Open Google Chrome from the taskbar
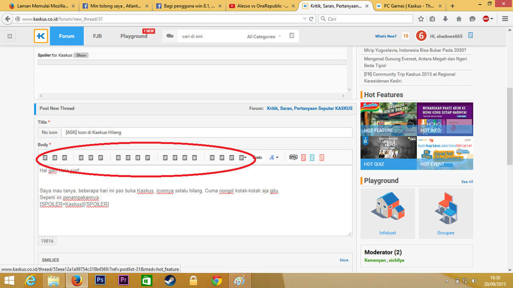Image resolution: width=513 pixels, height=288 pixels. 217,280
